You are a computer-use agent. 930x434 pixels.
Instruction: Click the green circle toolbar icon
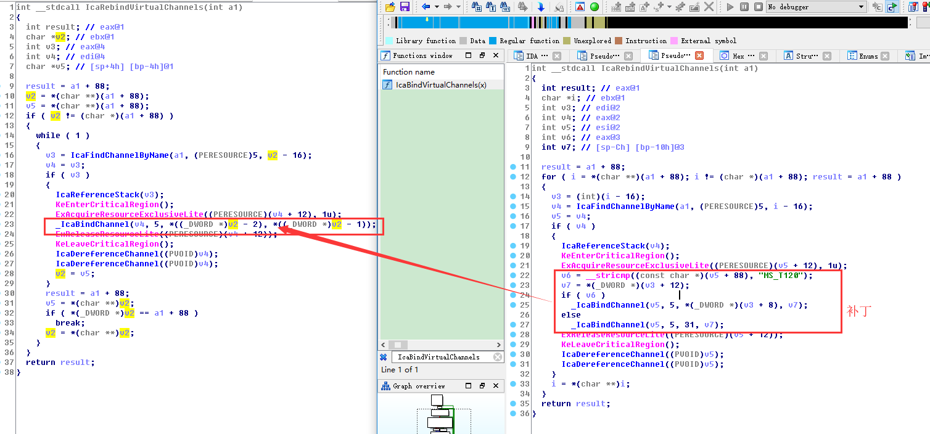tap(595, 7)
